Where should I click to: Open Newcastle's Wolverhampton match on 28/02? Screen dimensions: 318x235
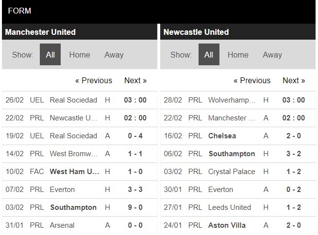(x=232, y=100)
